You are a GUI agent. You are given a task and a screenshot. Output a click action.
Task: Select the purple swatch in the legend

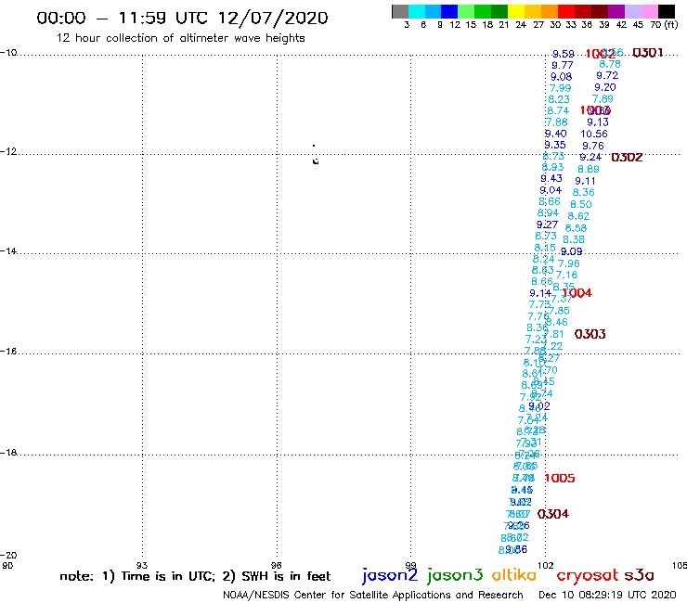616,11
